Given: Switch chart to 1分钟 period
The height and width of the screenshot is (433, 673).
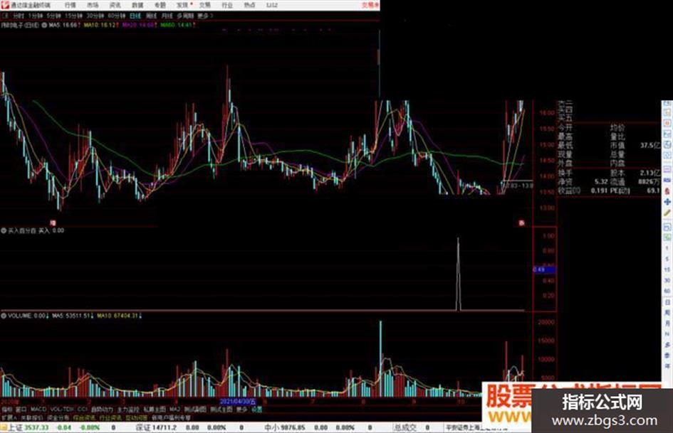Looking at the screenshot, I should pyautogui.click(x=35, y=16).
